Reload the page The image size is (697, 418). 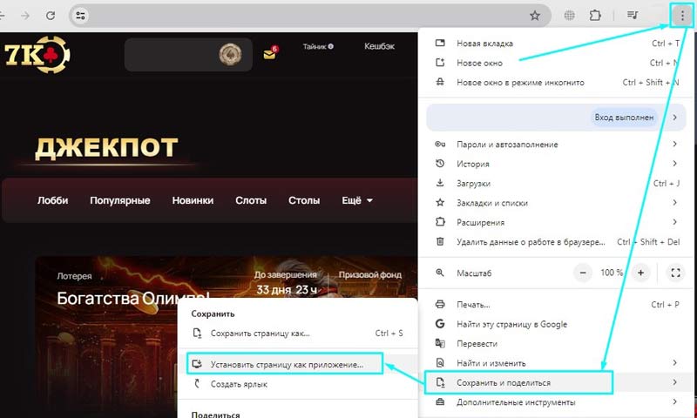[51, 16]
